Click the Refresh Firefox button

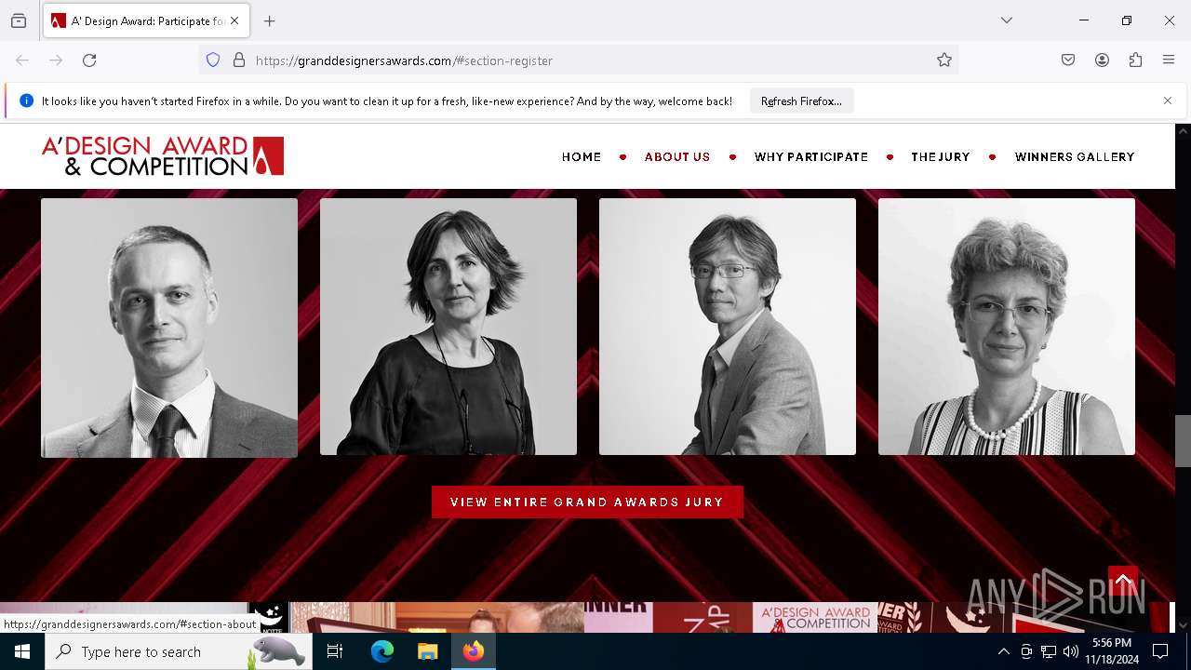coord(801,100)
